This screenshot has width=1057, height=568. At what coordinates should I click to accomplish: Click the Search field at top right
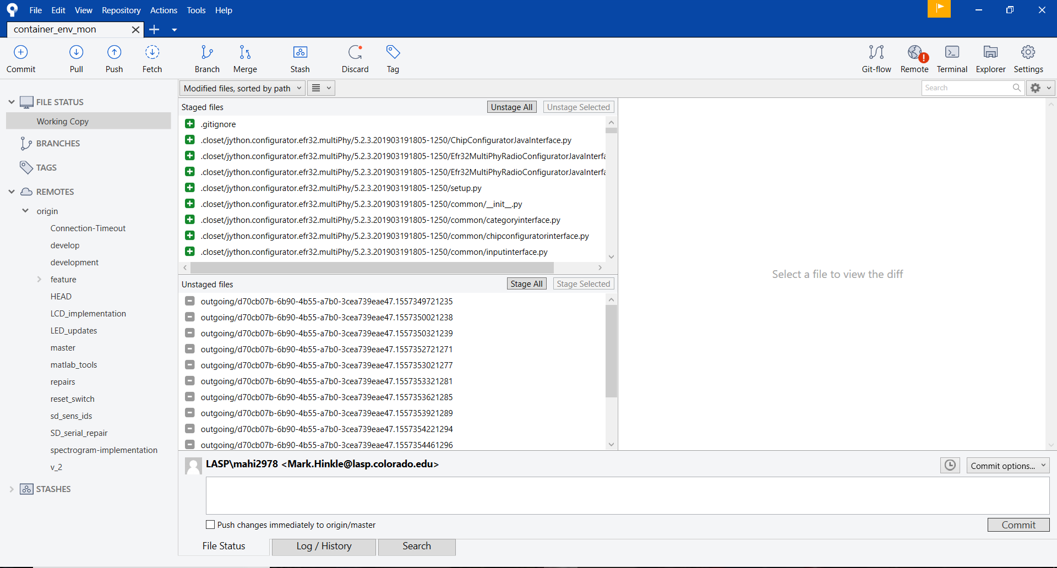click(972, 88)
